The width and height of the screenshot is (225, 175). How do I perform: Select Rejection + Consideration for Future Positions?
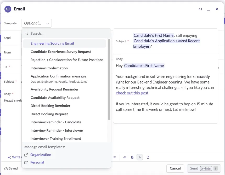(64, 60)
